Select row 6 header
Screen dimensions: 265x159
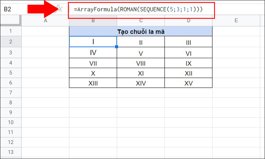point(11,83)
